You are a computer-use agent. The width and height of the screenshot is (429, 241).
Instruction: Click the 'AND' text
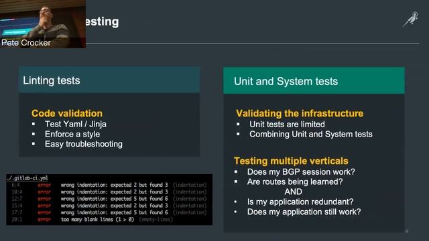(x=293, y=191)
